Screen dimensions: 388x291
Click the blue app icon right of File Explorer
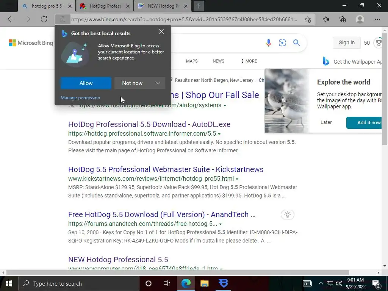pyautogui.click(x=223, y=283)
